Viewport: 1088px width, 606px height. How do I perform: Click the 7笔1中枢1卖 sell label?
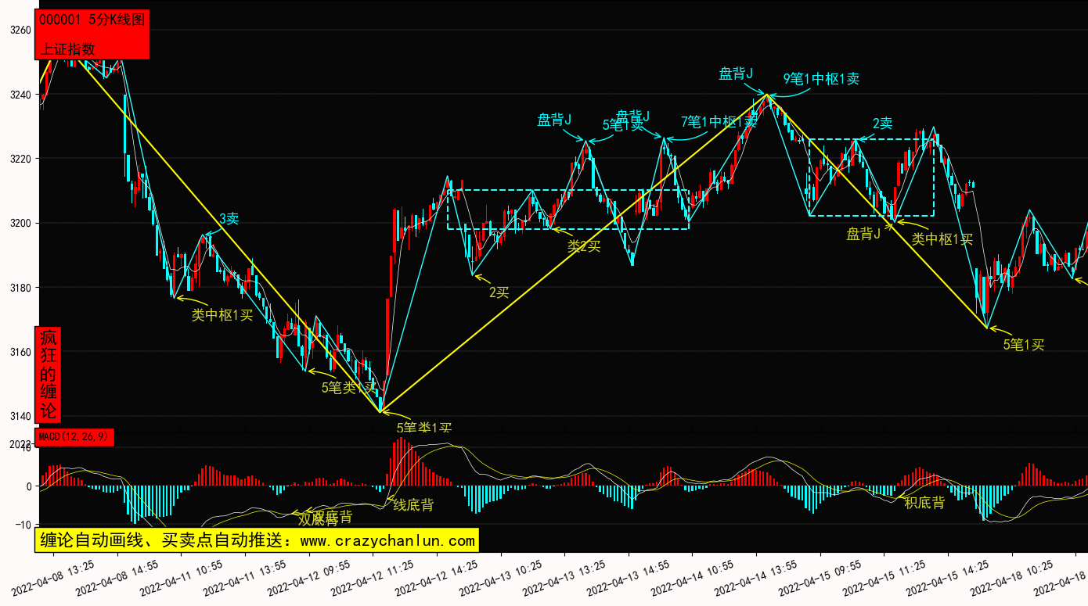point(719,121)
